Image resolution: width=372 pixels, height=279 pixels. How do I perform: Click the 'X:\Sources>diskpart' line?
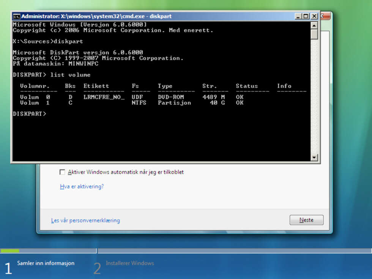[x=48, y=41]
